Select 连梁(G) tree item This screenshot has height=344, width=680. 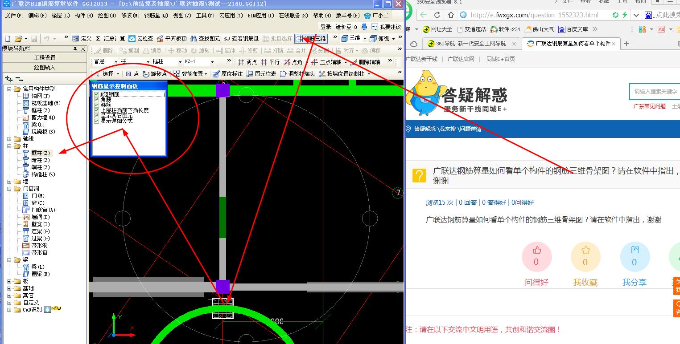(41, 231)
